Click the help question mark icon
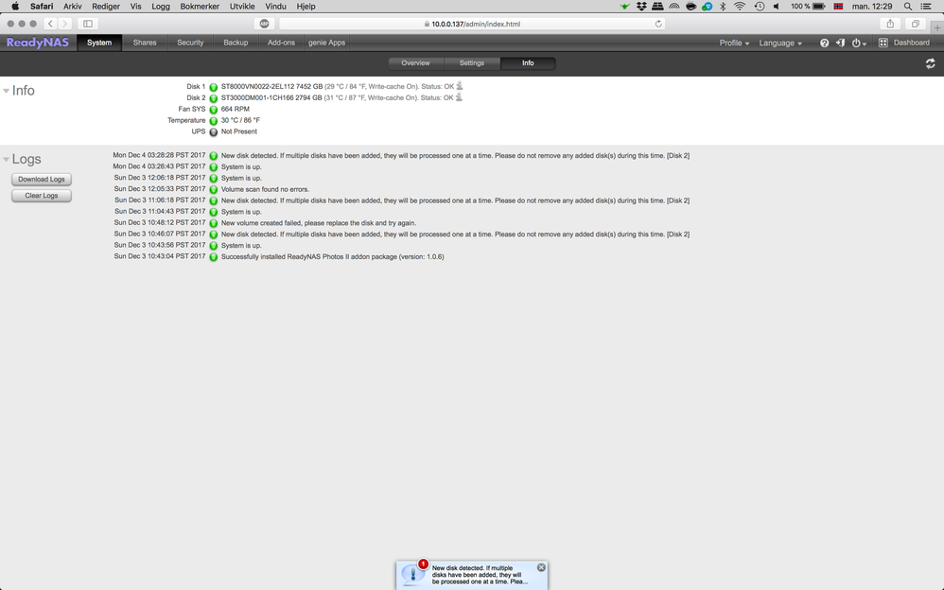Image resolution: width=944 pixels, height=590 pixels. pos(824,43)
